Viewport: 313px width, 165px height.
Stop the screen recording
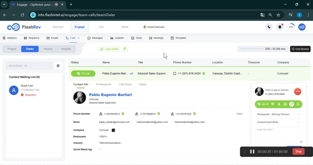pyautogui.click(x=298, y=151)
